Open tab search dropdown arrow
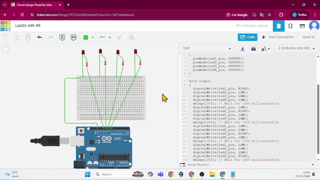Image resolution: width=320 pixels, height=180 pixels. 4,5
